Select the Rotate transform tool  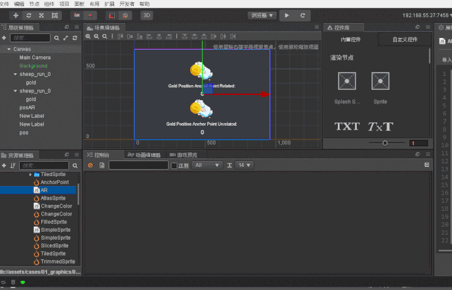coord(29,15)
